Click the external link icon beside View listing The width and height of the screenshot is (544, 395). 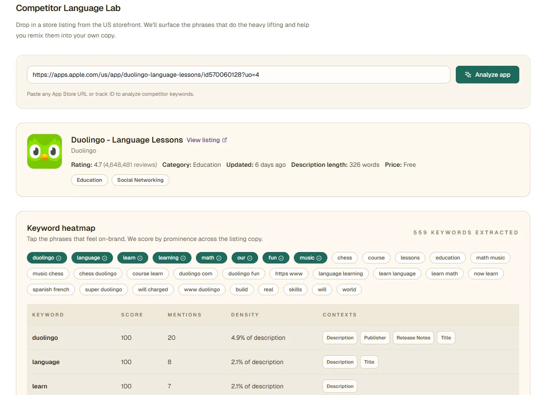(x=225, y=140)
